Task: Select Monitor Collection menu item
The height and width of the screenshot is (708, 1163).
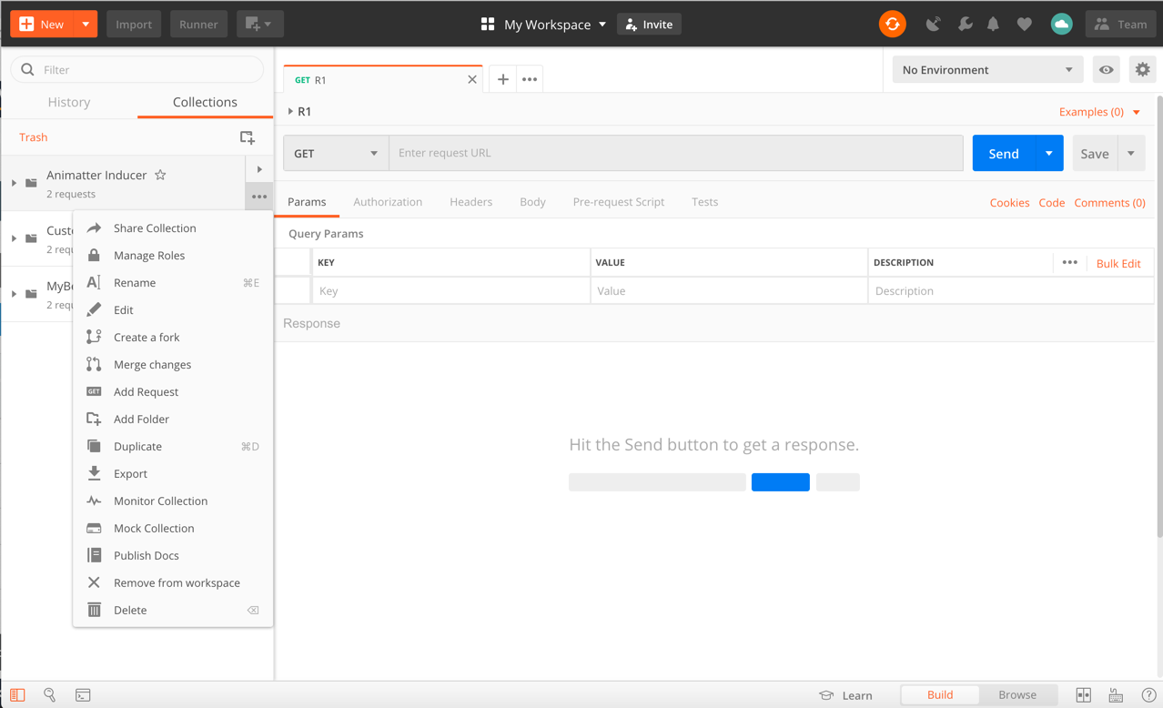Action: pyautogui.click(x=173, y=501)
